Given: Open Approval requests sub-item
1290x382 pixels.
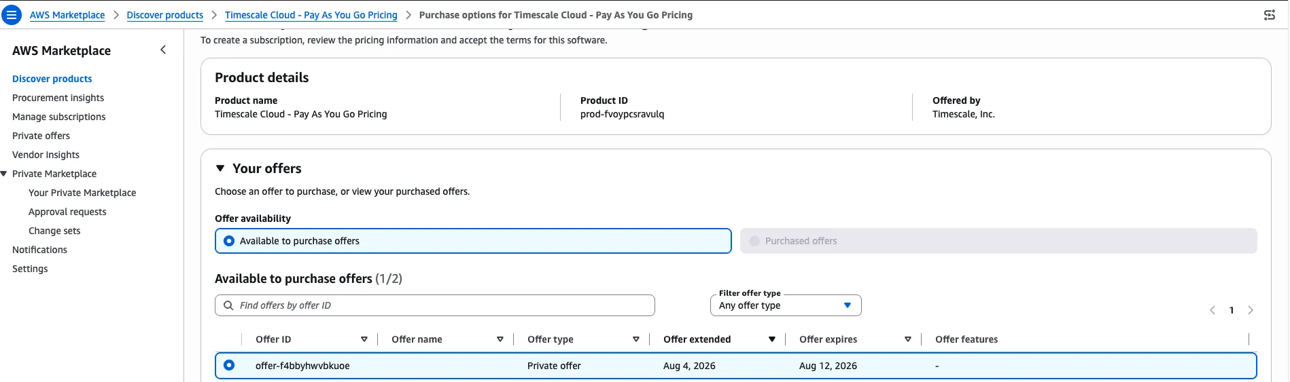Looking at the screenshot, I should [x=67, y=212].
